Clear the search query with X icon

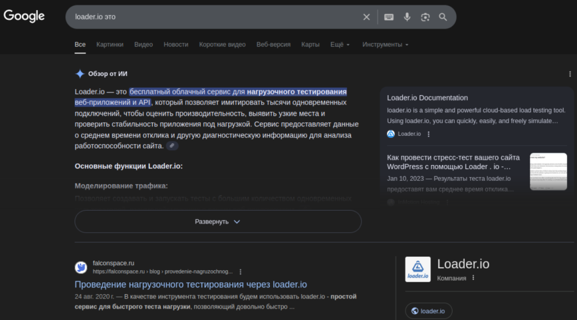tap(366, 17)
